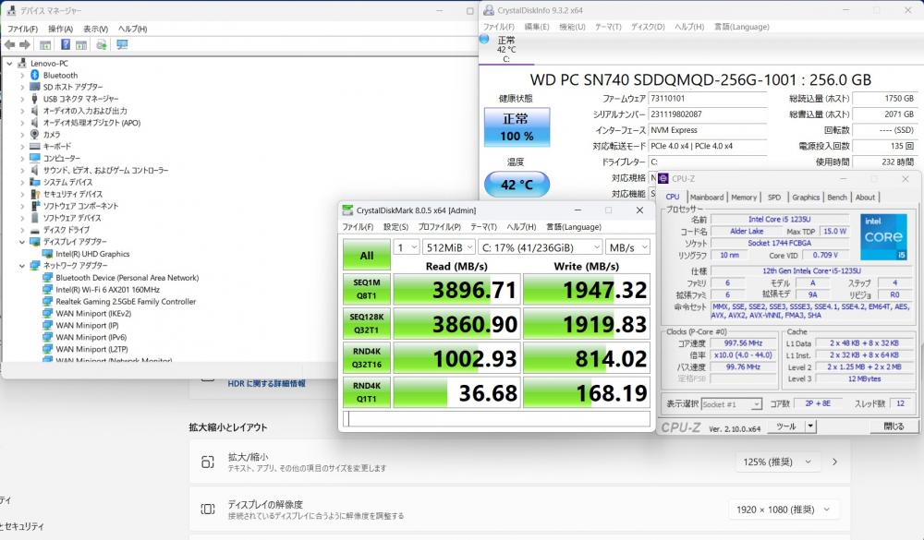Select the WAN Miniport (IKEv2) entry
Viewport: 924px width, 540px height.
tap(93, 313)
